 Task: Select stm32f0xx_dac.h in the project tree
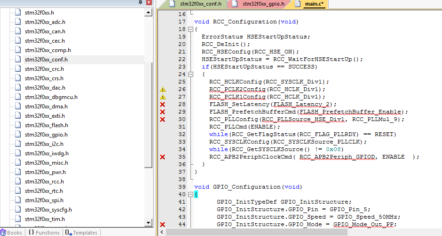coord(45,87)
